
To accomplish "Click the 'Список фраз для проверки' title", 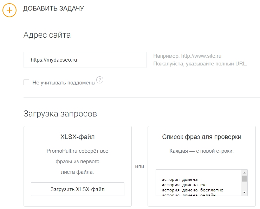I will pos(202,137).
